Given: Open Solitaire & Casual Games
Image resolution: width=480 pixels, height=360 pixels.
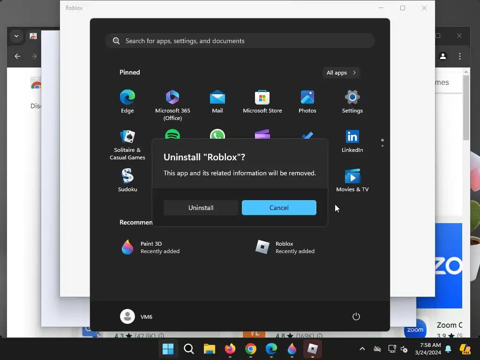Looking at the screenshot, I should (x=127, y=145).
